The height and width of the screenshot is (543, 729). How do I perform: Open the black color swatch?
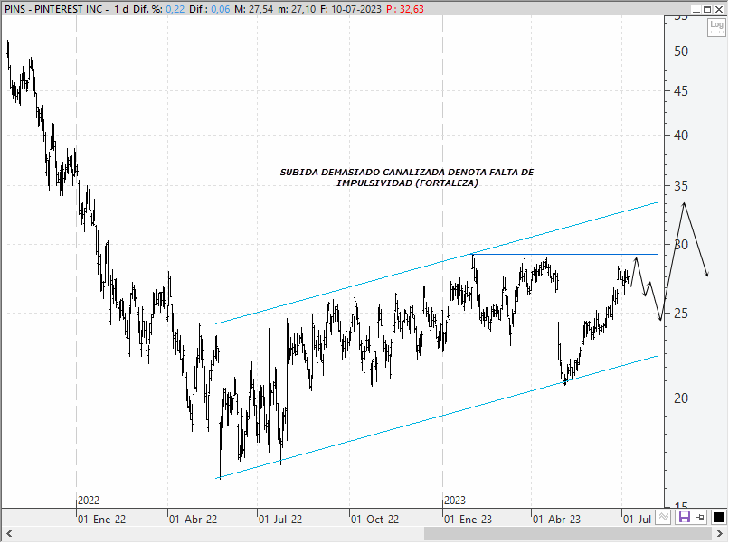[x=719, y=517]
